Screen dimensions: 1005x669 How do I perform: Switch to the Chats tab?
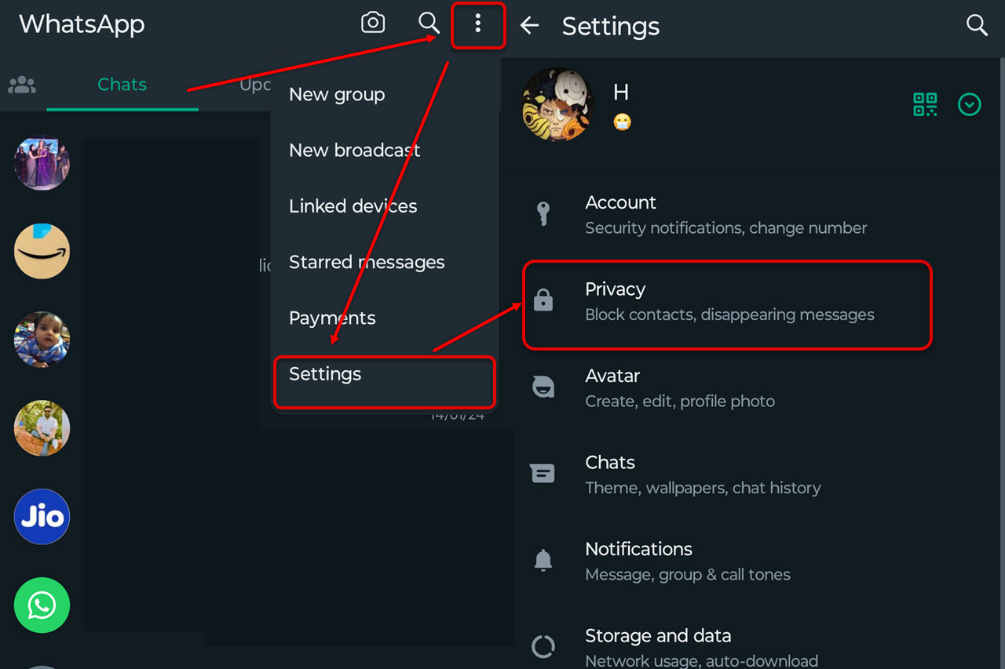tap(122, 85)
